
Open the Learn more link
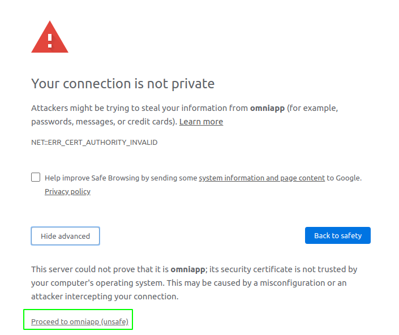click(x=201, y=122)
